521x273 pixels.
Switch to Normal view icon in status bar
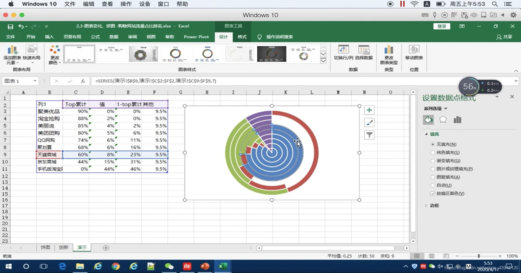pyautogui.click(x=417, y=256)
